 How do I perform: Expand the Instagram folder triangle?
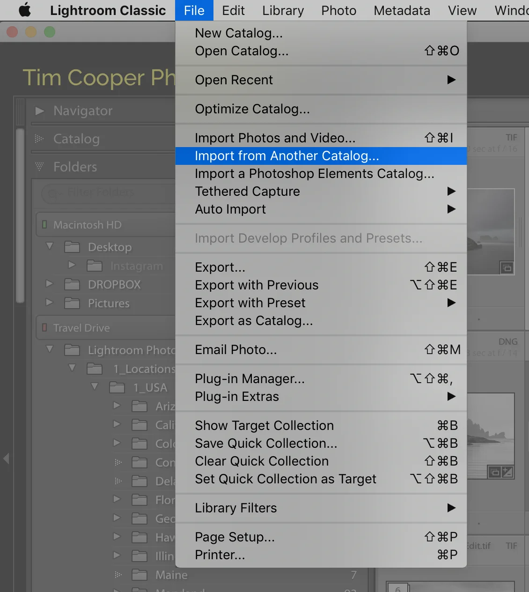point(72,265)
